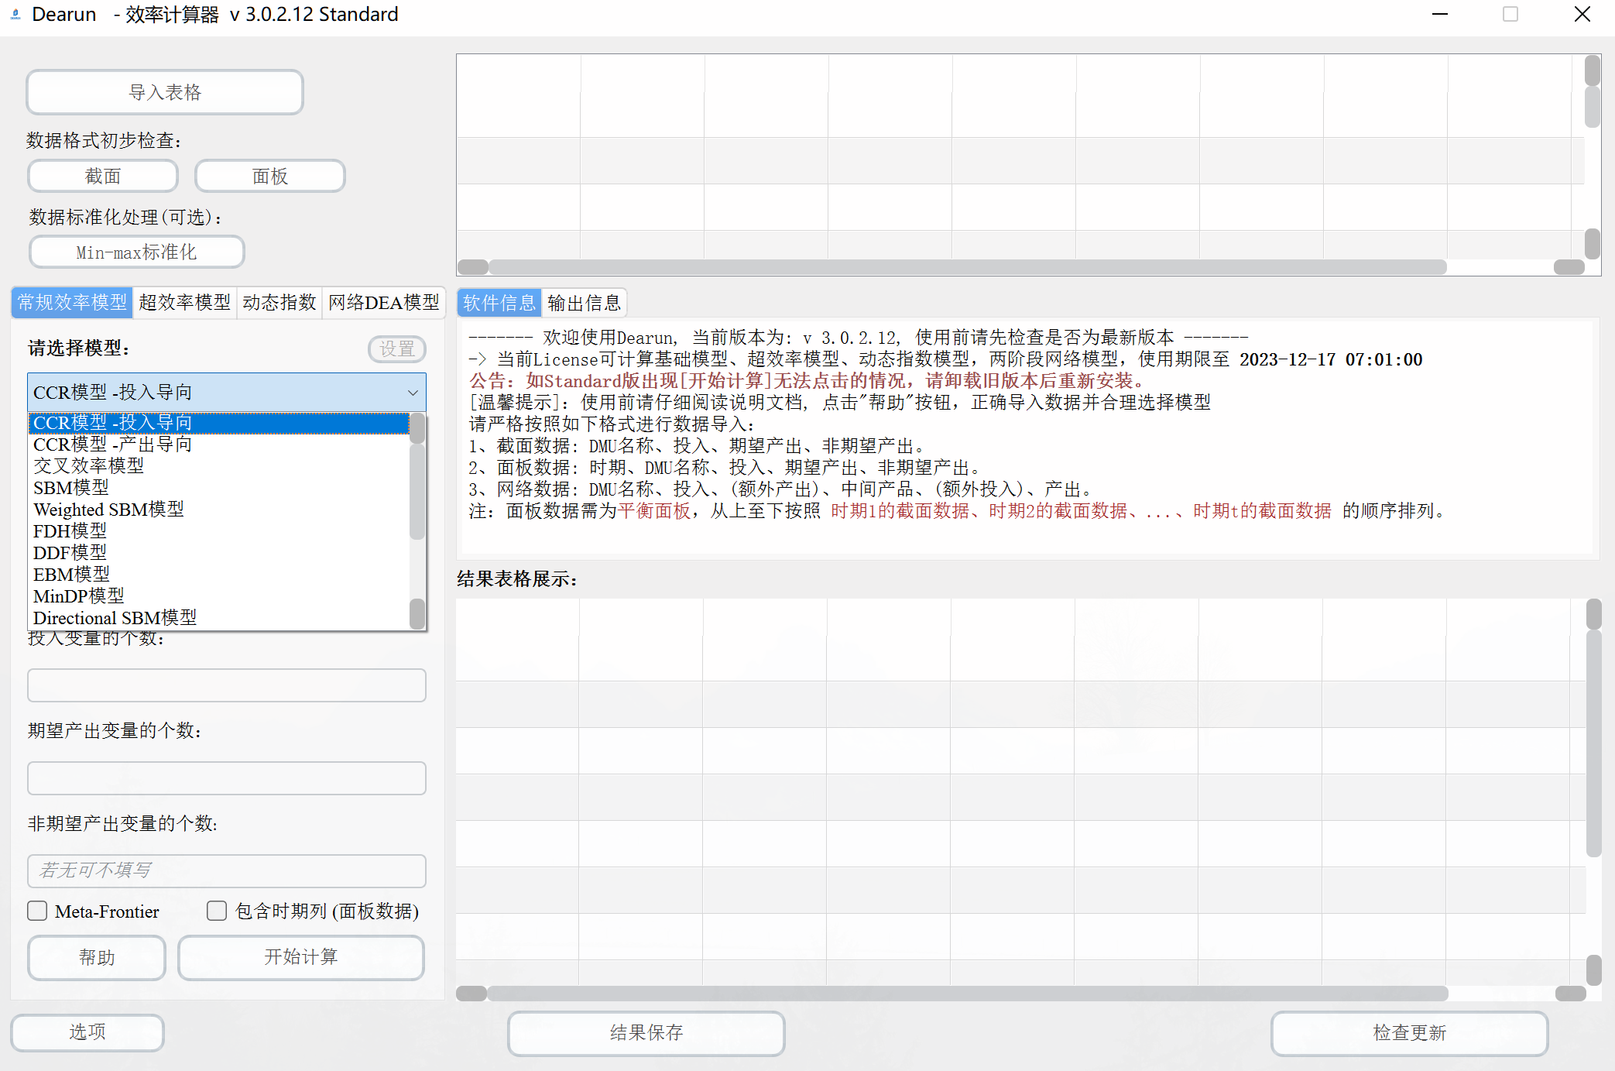This screenshot has height=1071, width=1615.
Task: Open the 帮助 help button
Action: tap(97, 957)
